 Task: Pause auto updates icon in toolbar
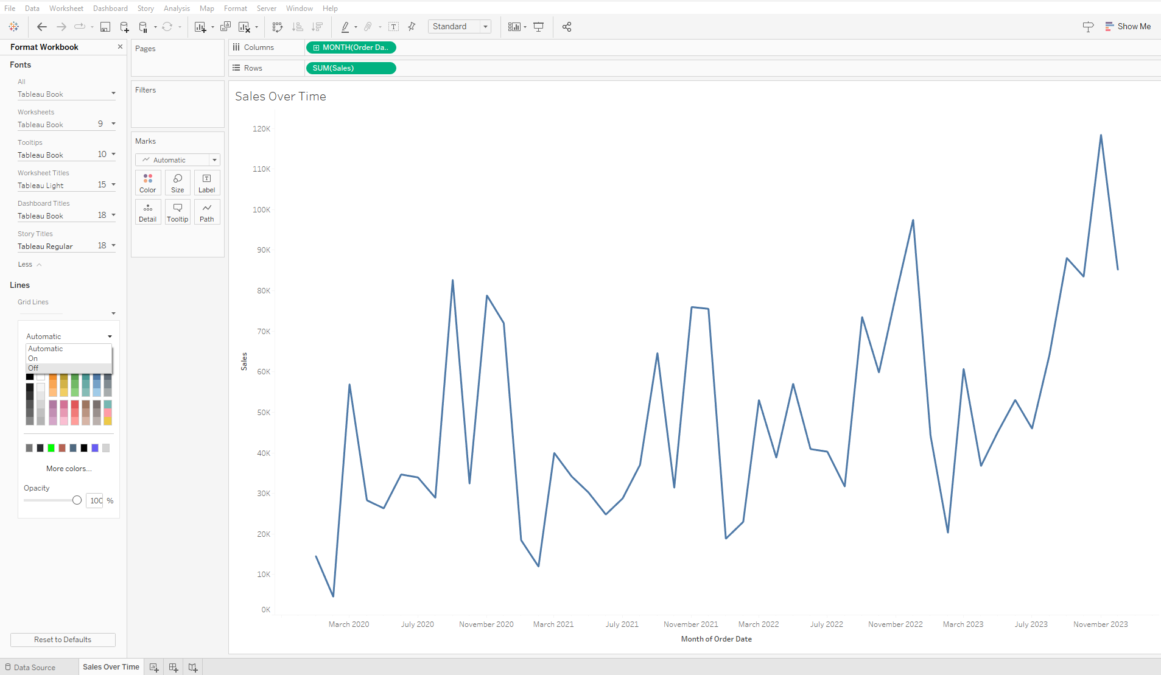click(143, 27)
